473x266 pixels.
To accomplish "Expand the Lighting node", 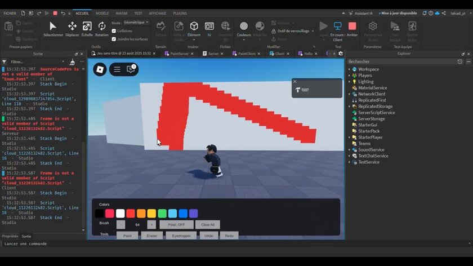I will [349, 82].
